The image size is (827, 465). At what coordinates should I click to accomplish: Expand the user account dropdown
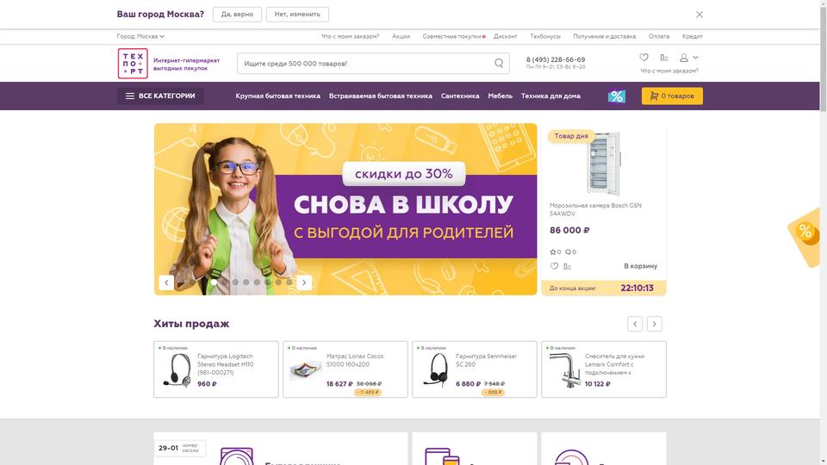689,58
